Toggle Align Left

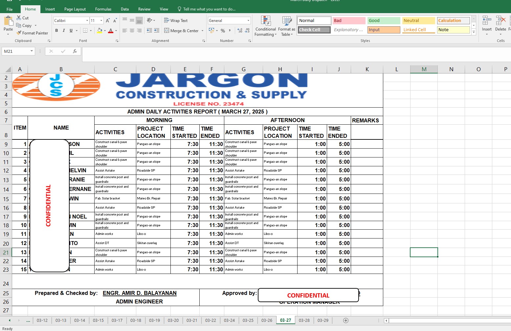click(125, 31)
